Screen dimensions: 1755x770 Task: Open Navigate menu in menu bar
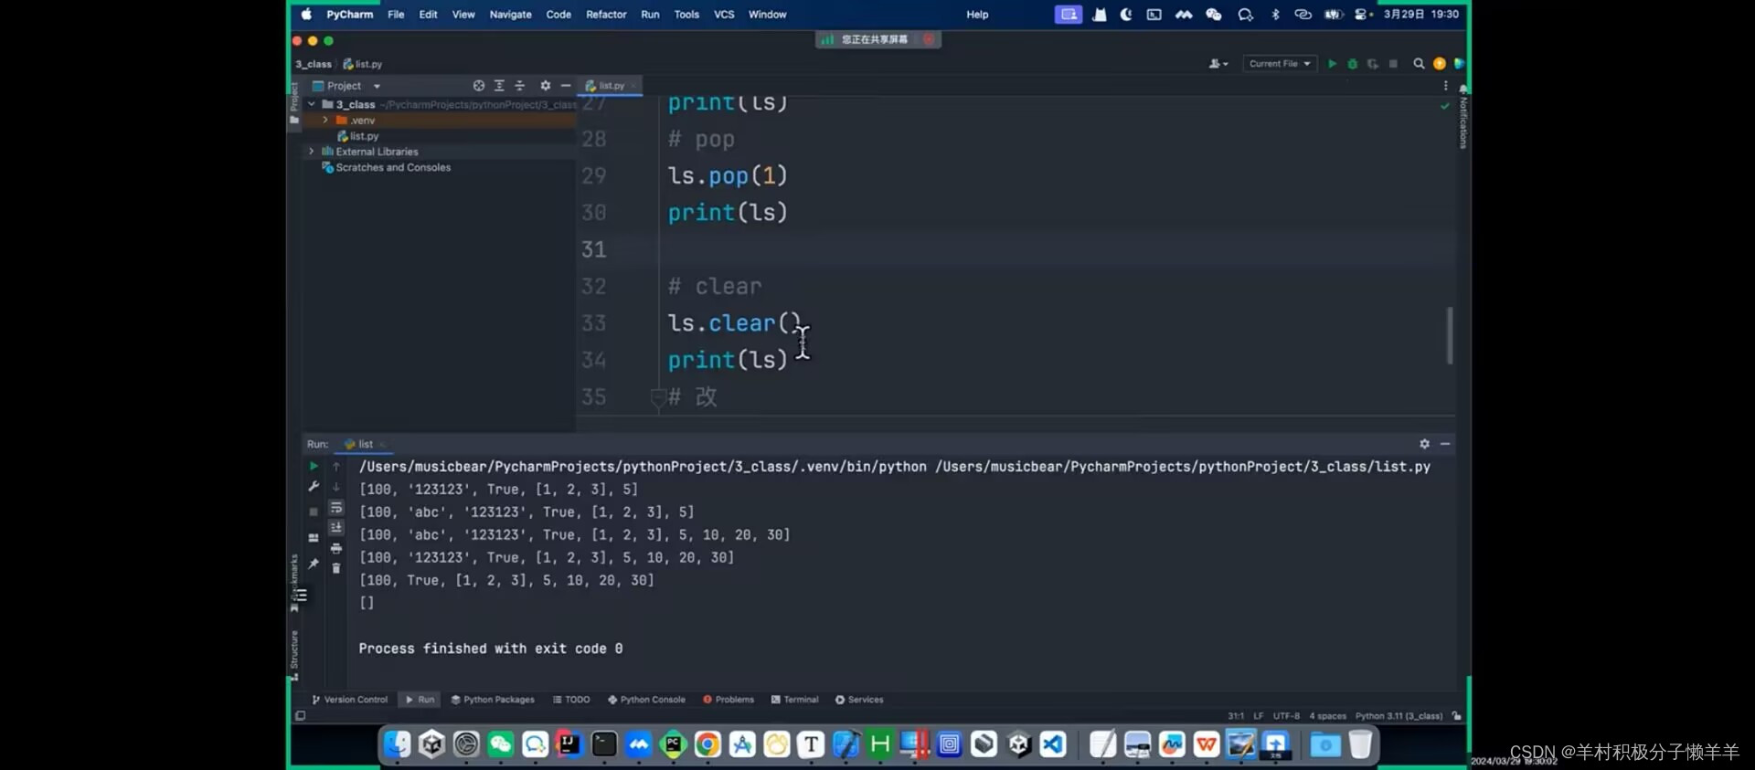510,15
